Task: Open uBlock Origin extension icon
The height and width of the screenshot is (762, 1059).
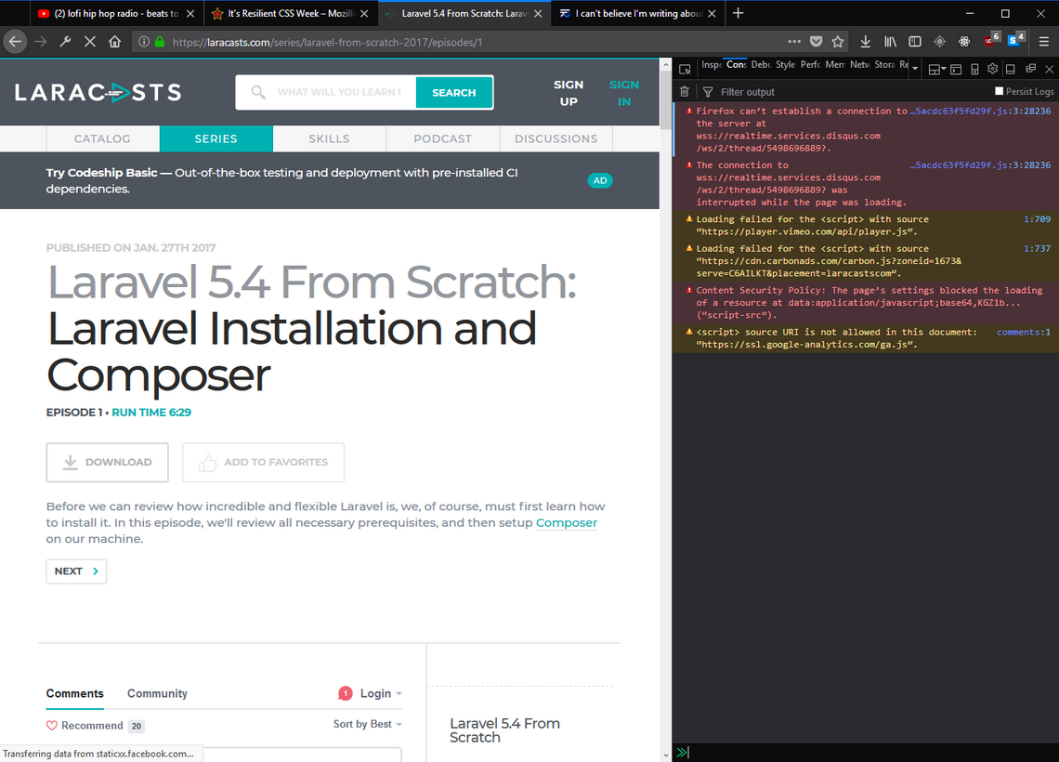Action: pyautogui.click(x=991, y=41)
